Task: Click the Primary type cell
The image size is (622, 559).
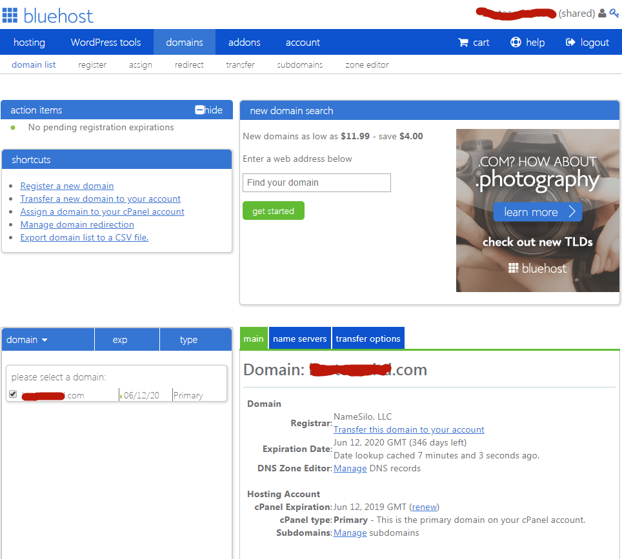Action: tap(188, 395)
